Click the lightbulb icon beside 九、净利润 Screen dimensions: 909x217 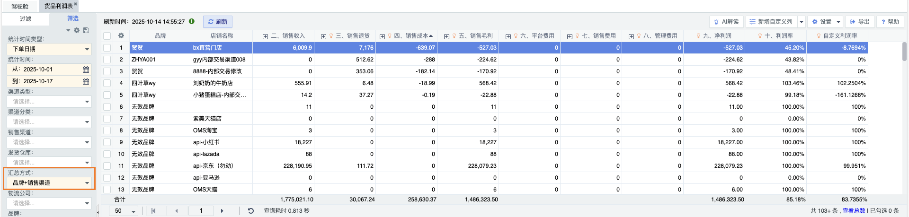[x=698, y=36]
